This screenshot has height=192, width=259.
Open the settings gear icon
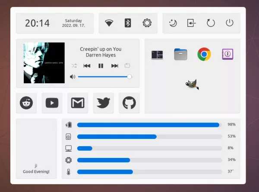point(147,23)
